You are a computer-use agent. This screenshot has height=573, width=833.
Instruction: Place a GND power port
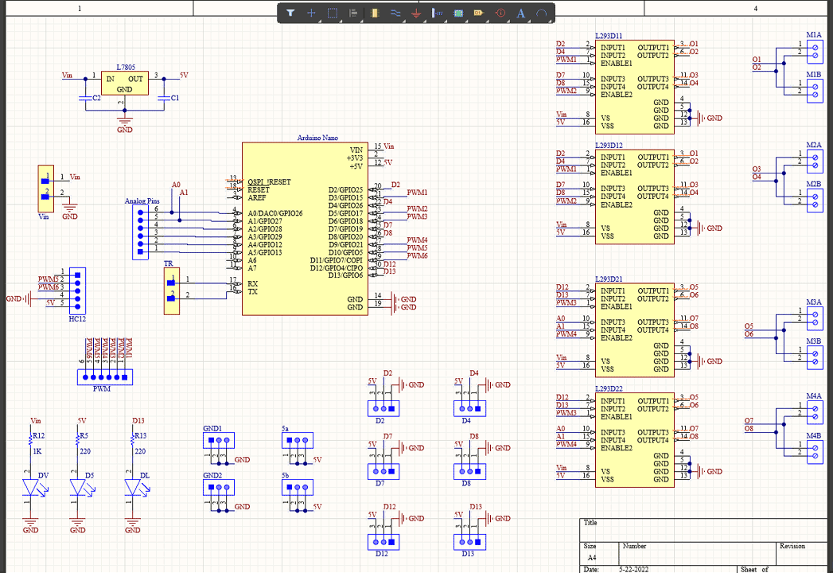click(416, 13)
